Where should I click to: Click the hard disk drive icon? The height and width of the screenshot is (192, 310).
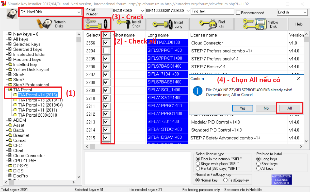(x=12, y=14)
